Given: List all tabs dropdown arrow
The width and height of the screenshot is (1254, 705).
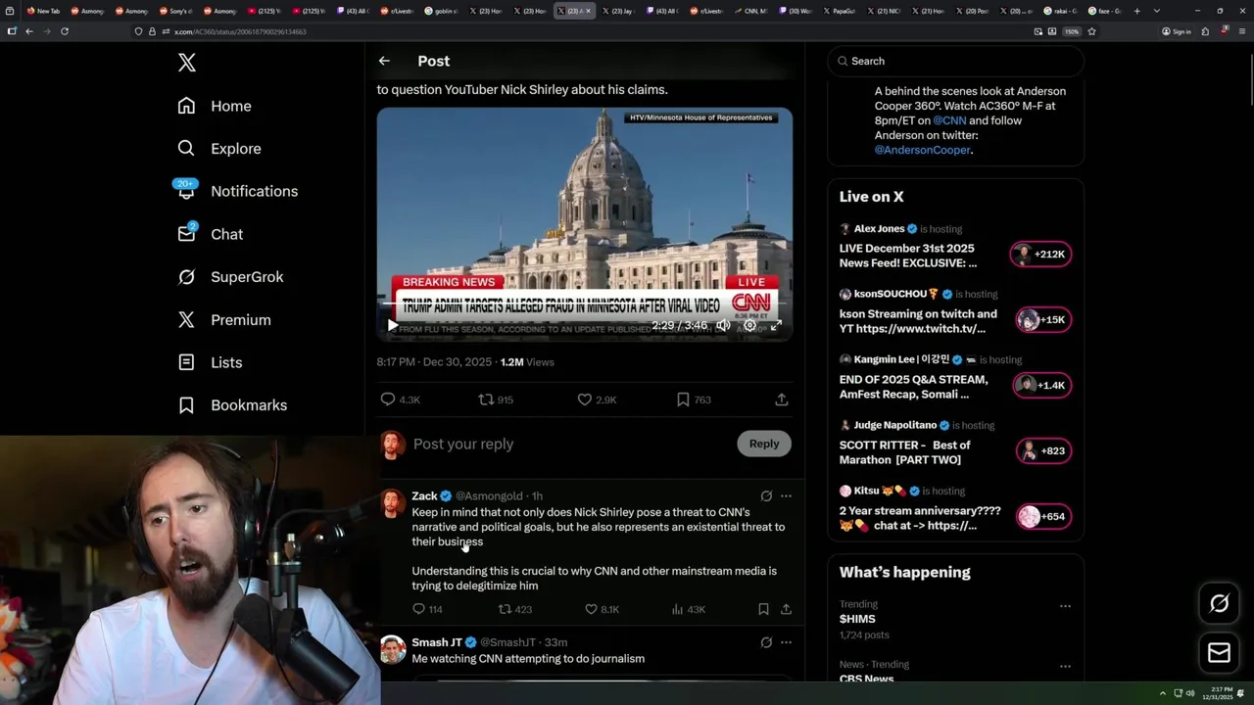Looking at the screenshot, I should coord(1157,11).
